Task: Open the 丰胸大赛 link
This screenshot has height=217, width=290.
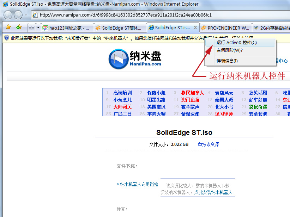Action: (157, 113)
